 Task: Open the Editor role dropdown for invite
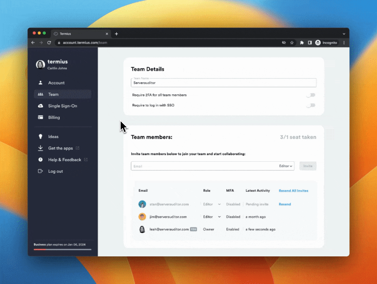point(286,166)
